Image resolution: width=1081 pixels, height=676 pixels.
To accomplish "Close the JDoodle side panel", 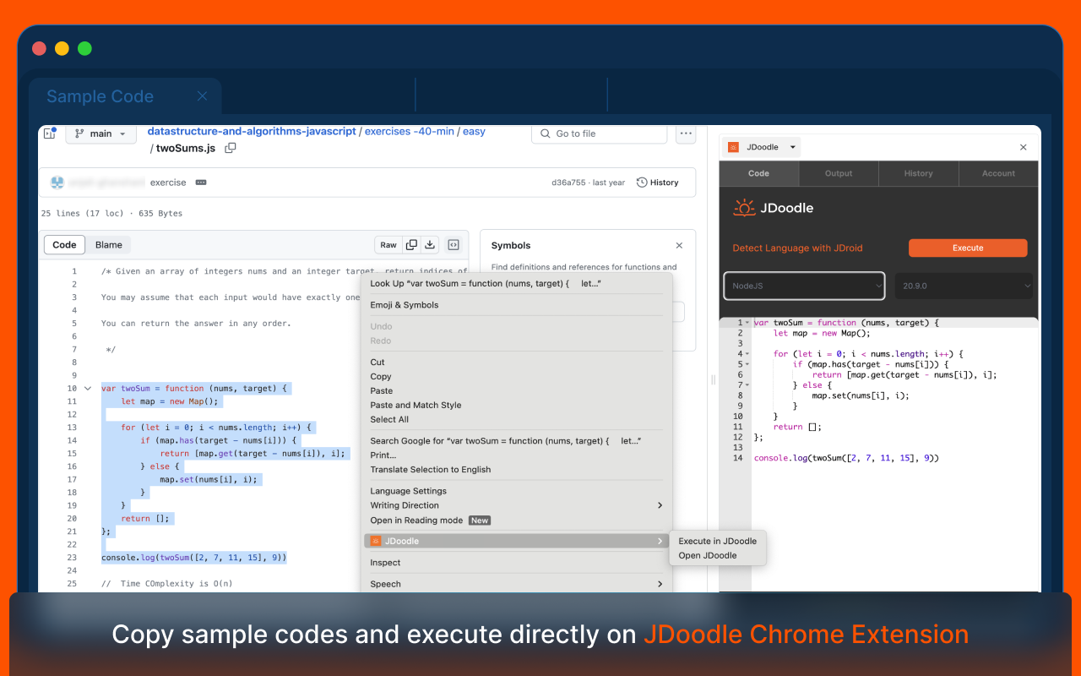I will [x=1024, y=147].
